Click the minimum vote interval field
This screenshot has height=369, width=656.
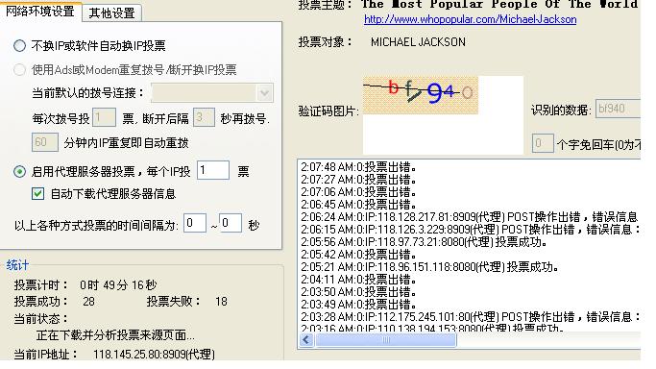[x=195, y=223]
